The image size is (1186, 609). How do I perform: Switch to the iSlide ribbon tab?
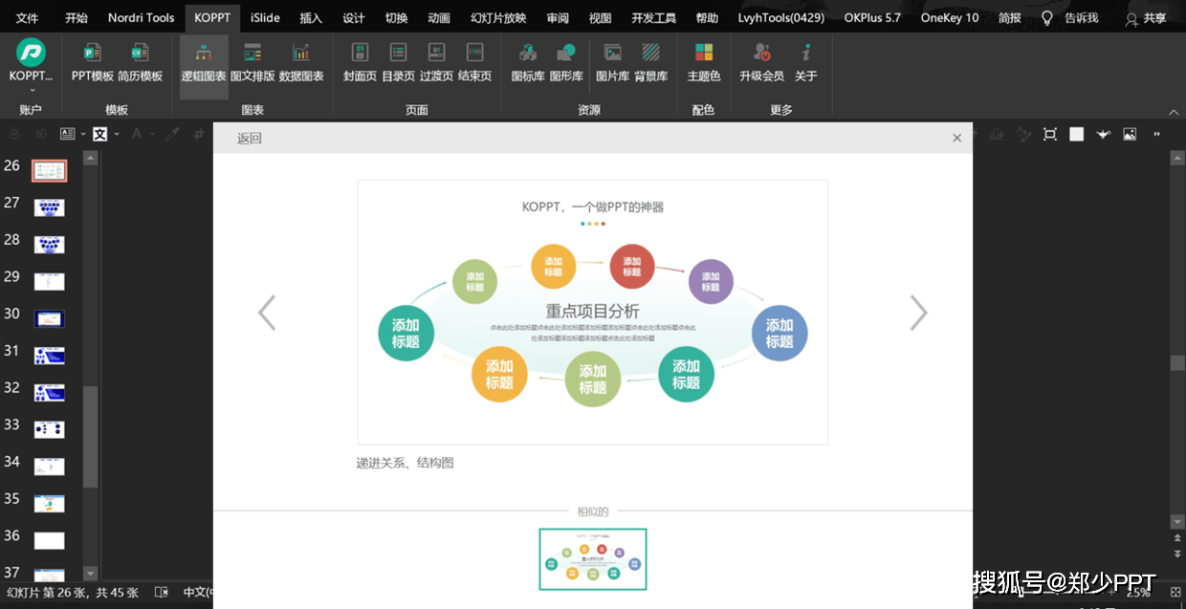(x=265, y=17)
